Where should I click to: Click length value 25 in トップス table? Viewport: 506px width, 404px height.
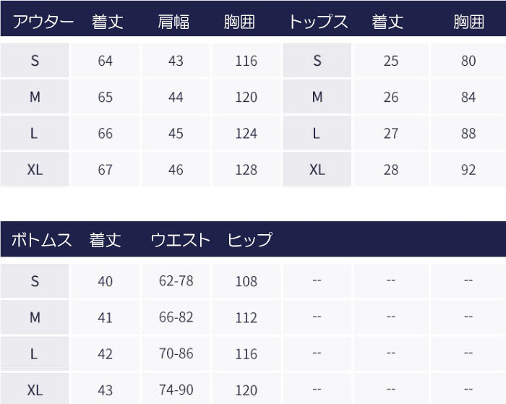click(x=390, y=61)
